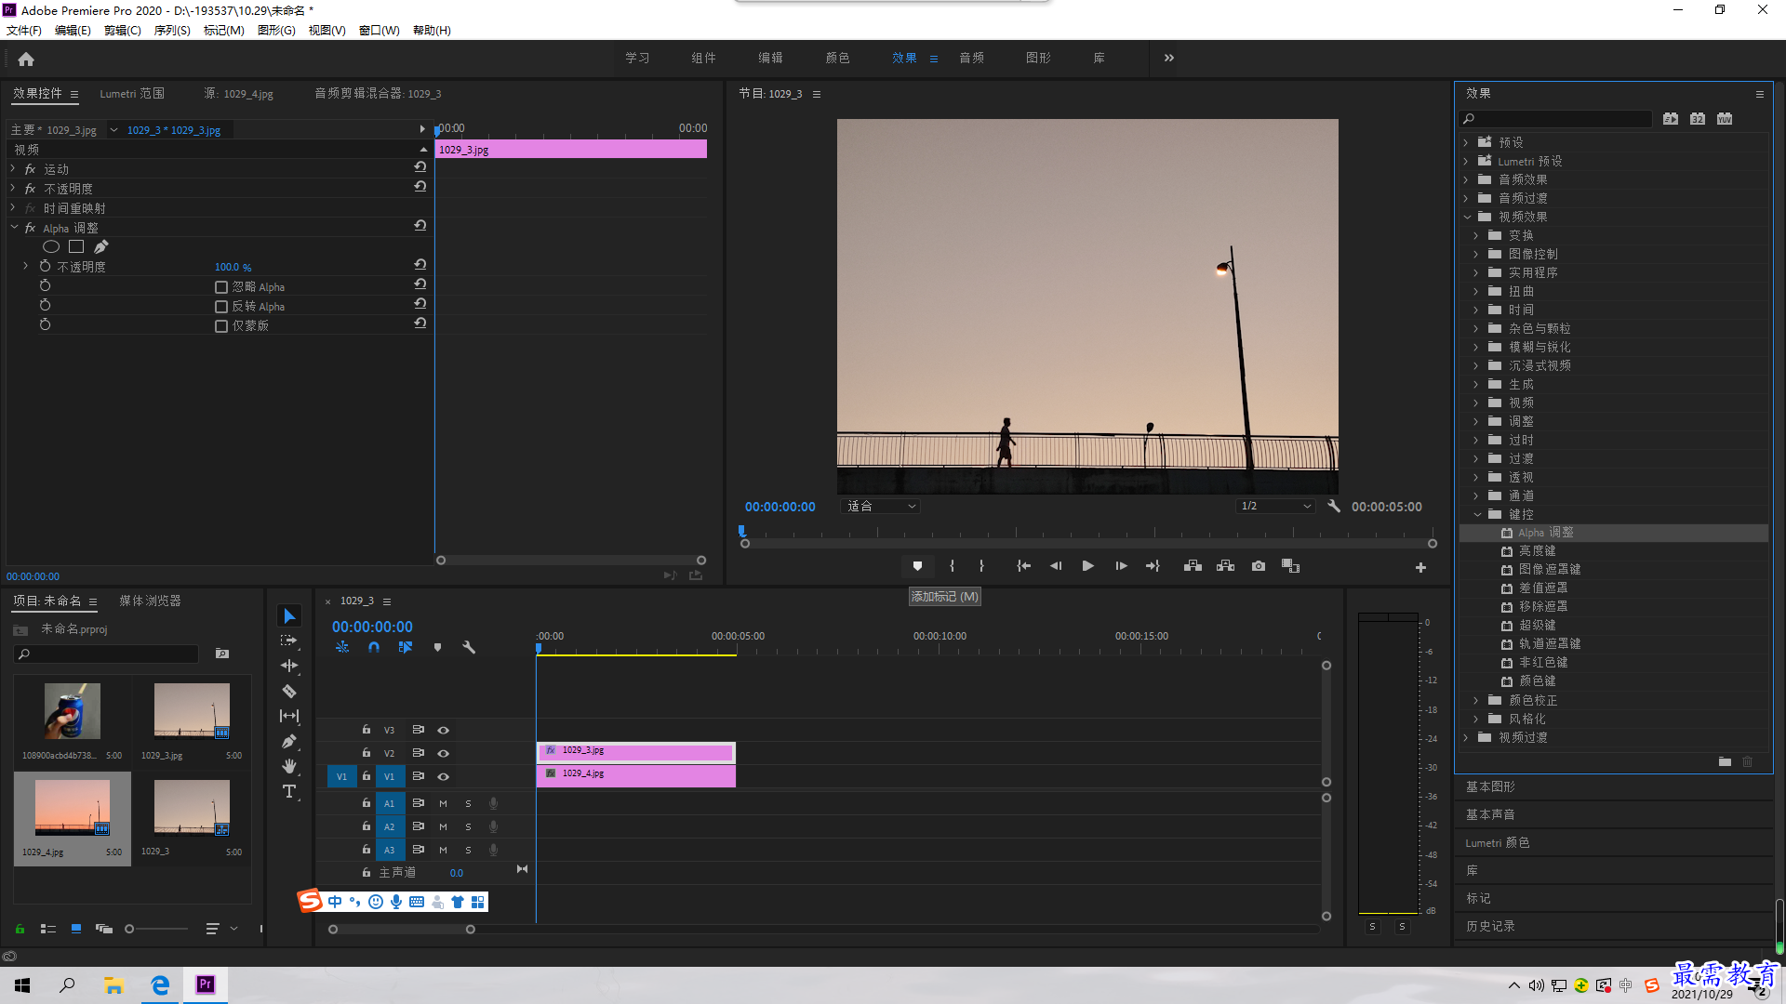This screenshot has width=1786, height=1004.
Task: Click Mark In button in program monitor
Action: tap(952, 566)
